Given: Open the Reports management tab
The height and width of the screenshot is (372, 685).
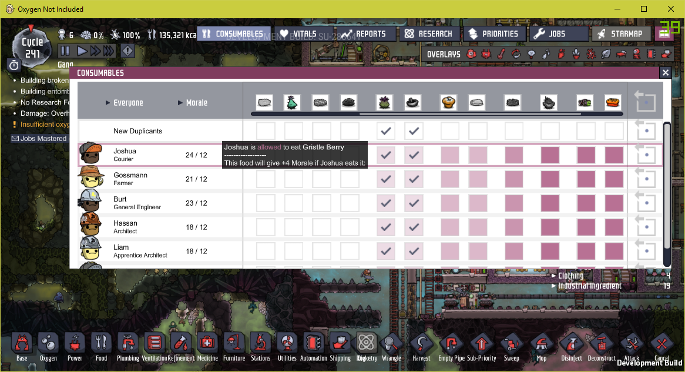Looking at the screenshot, I should [x=365, y=33].
